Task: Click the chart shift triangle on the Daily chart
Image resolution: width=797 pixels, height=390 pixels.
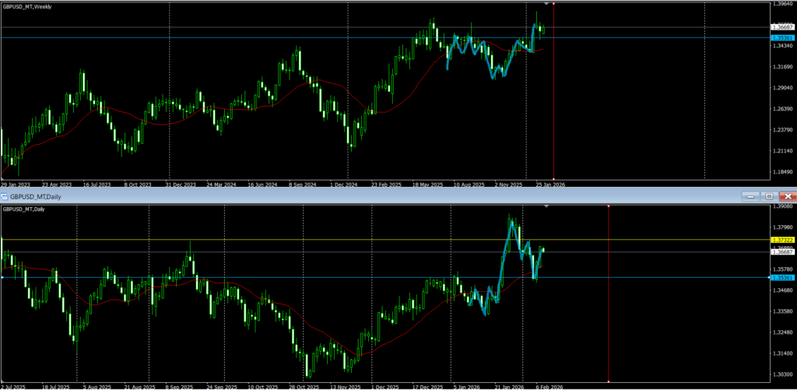Action: [x=547, y=206]
